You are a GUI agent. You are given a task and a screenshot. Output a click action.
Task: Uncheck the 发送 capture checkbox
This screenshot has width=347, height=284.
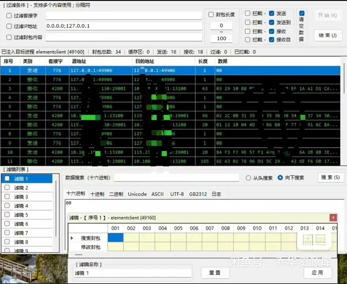(x=272, y=13)
